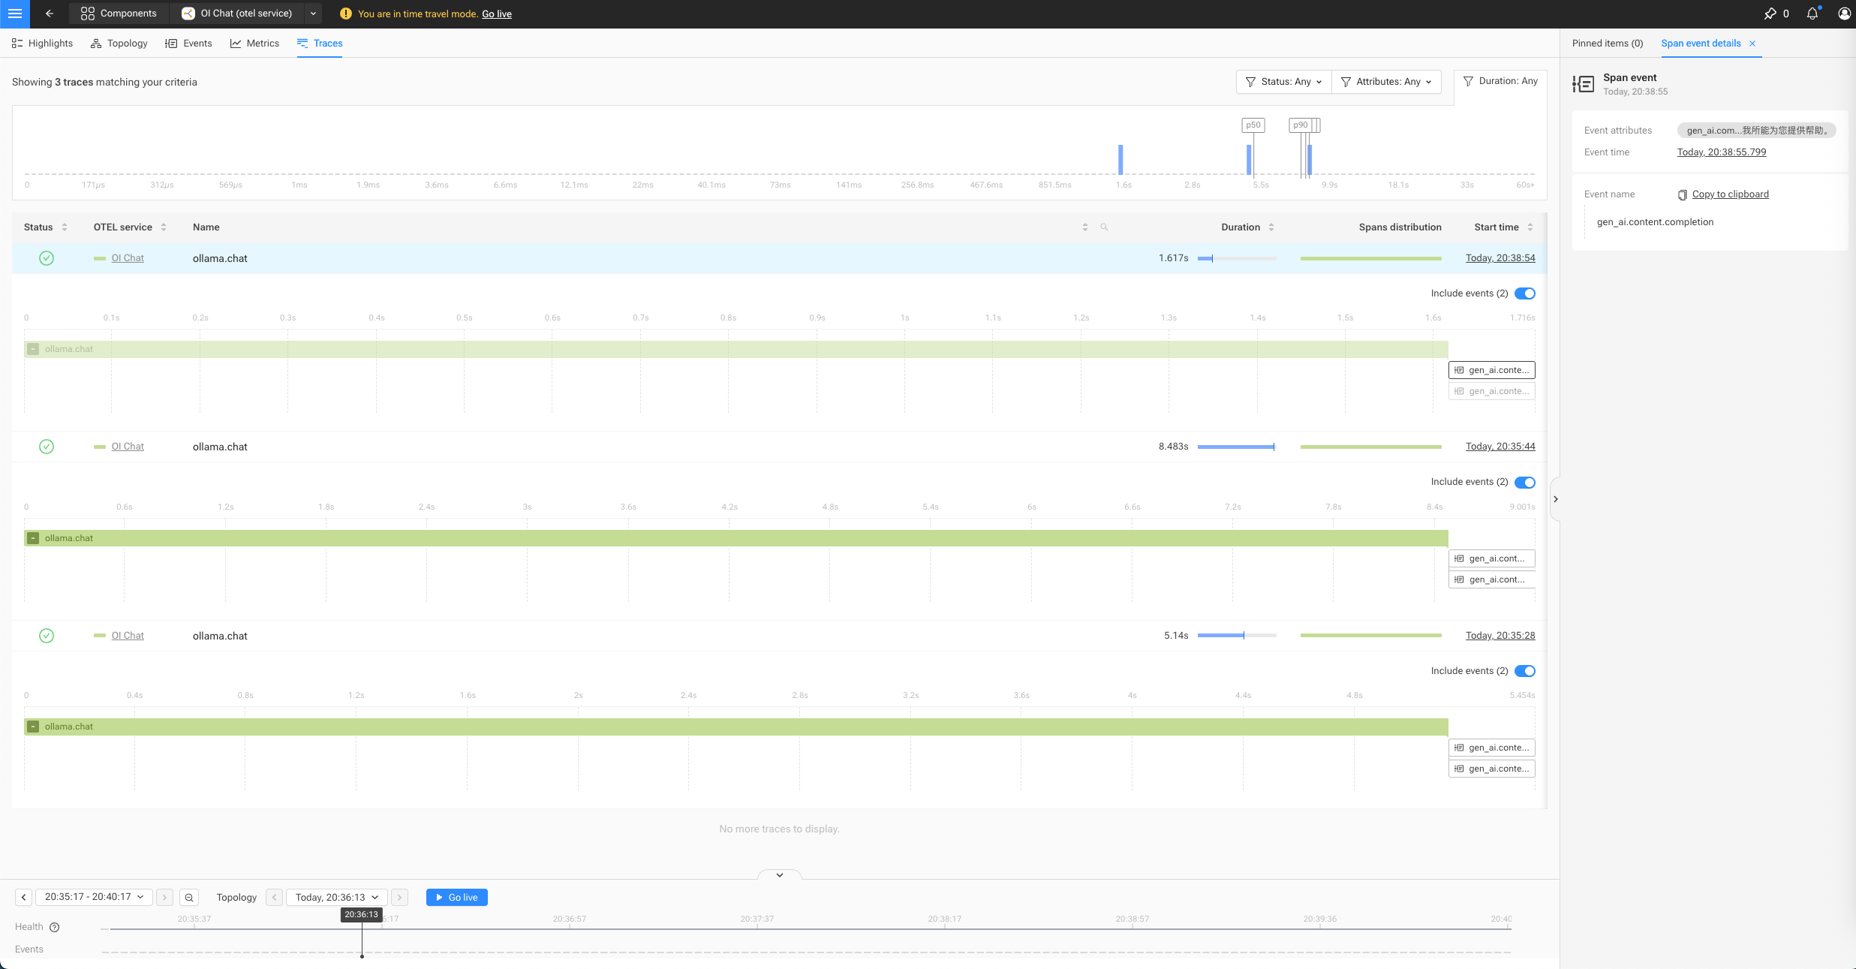Expand the 20:35:17 - 20:40:17 time range dropdown

pyautogui.click(x=94, y=897)
